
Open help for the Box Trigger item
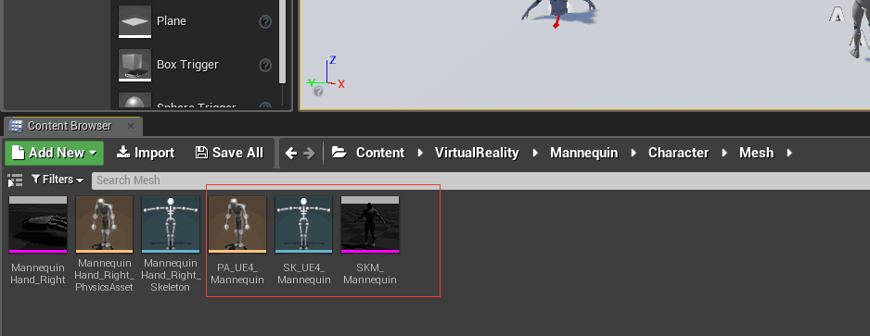(265, 66)
